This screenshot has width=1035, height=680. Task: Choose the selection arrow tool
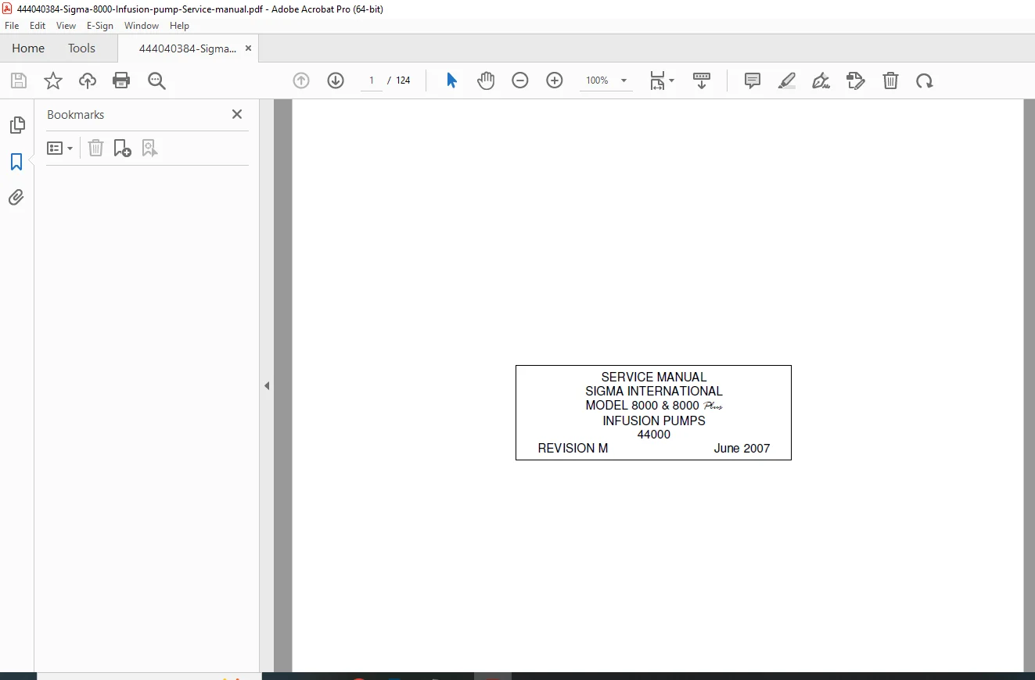(x=451, y=81)
